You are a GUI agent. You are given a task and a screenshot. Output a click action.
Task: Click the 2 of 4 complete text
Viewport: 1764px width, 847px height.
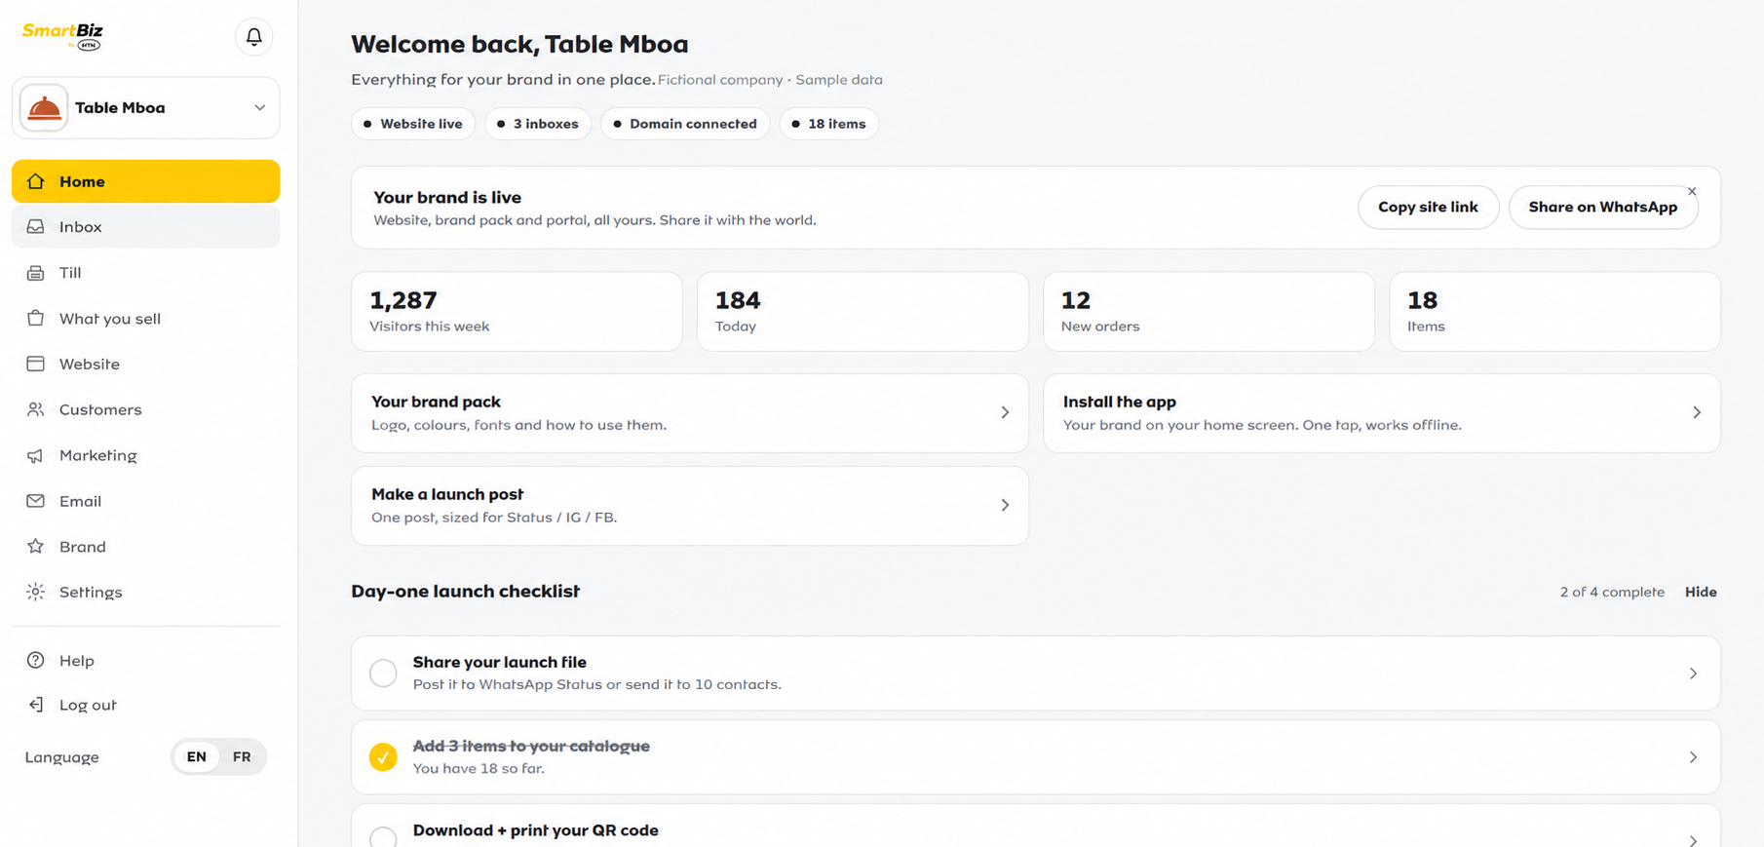[x=1612, y=593]
